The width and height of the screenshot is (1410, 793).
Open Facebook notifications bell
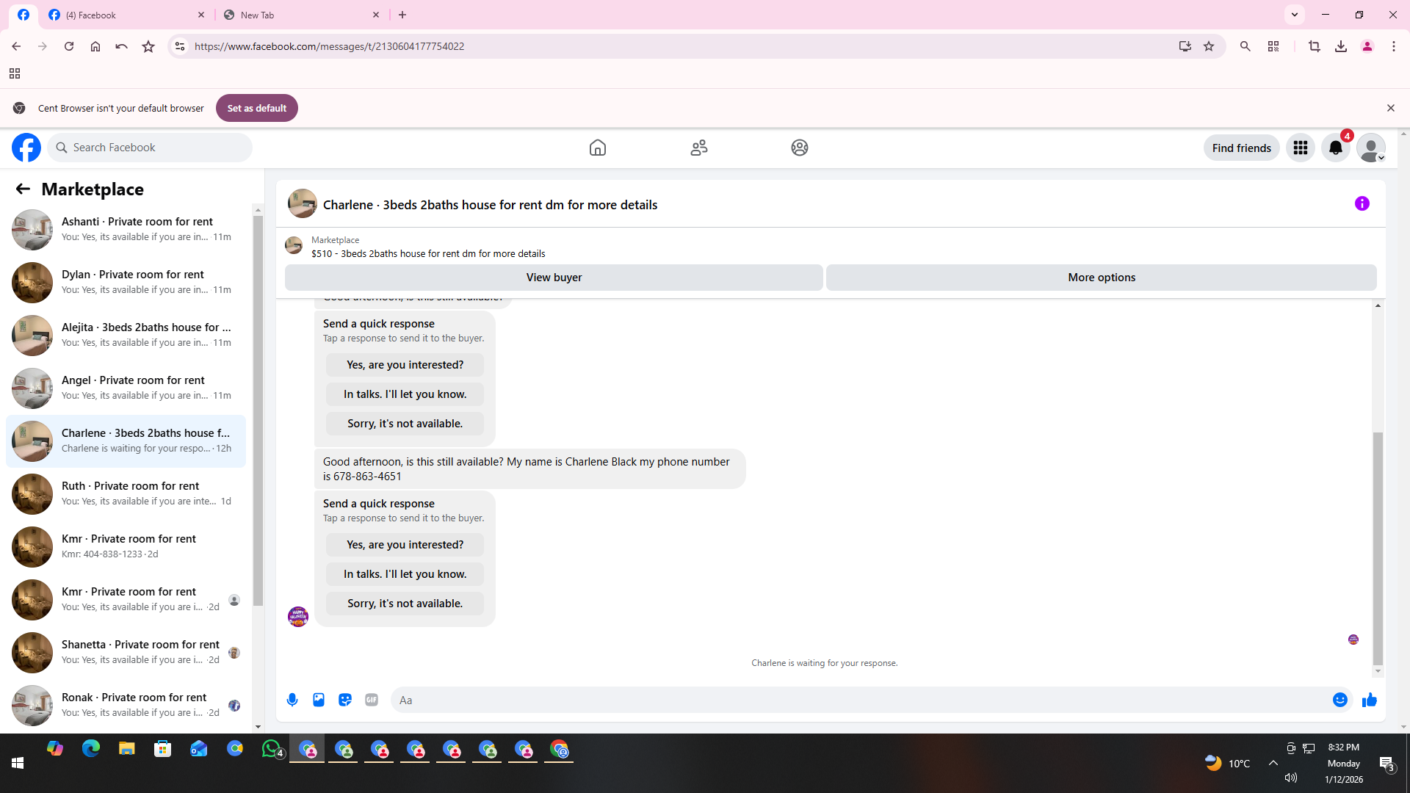point(1335,148)
